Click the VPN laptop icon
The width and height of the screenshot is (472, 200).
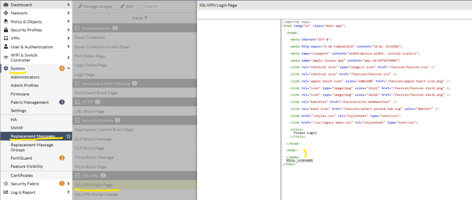pyautogui.click(x=6, y=39)
